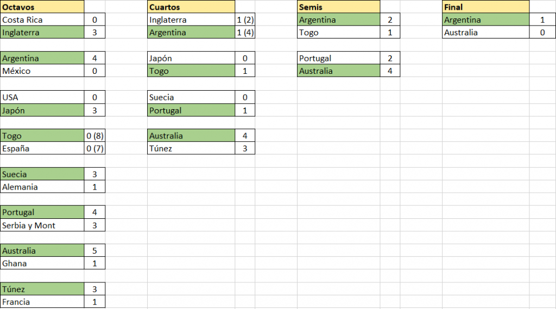Screen dimensions: 556x309
Task: Click the México cell
Action: click(42, 71)
